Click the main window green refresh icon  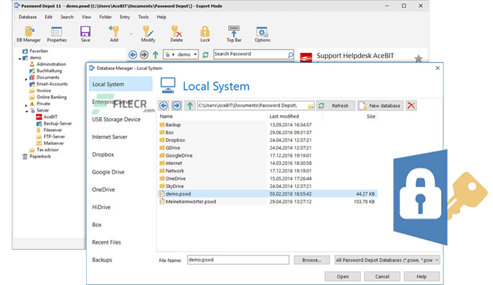tap(205, 55)
